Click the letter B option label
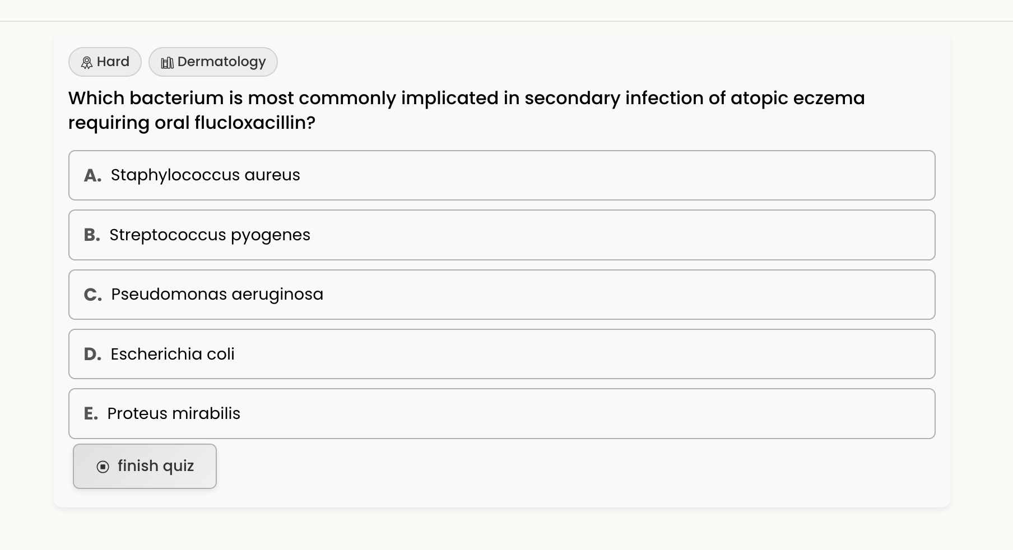The height and width of the screenshot is (550, 1013). pos(92,235)
